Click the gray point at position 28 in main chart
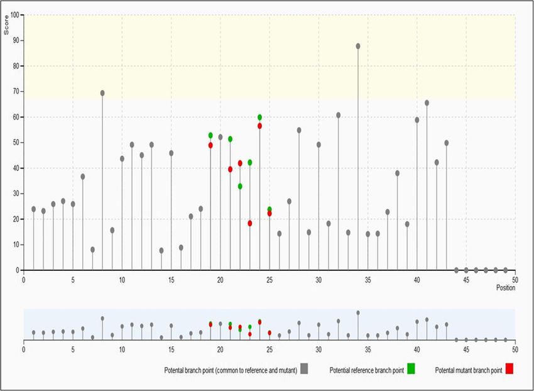Screen dimensions: 534x391 pyautogui.click(x=299, y=130)
